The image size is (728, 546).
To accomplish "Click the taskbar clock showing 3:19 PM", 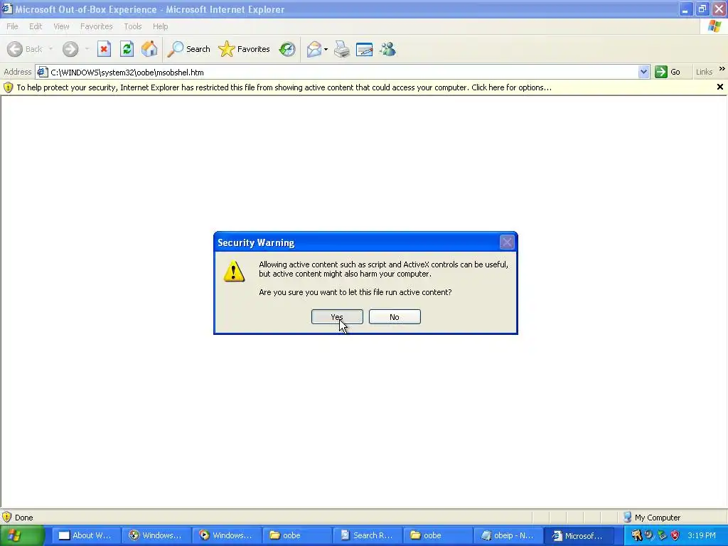I will pos(702,535).
